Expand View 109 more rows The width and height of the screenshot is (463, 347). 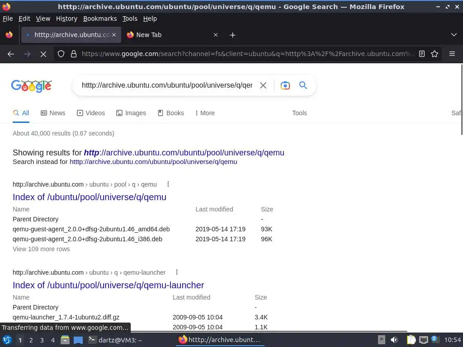point(41,249)
